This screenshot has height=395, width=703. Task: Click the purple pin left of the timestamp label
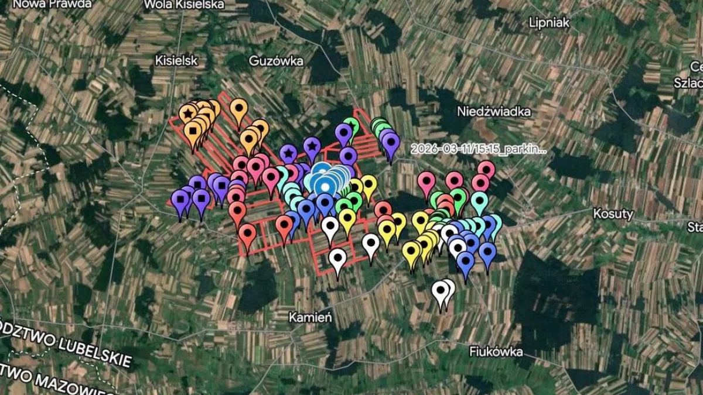pos(391,142)
